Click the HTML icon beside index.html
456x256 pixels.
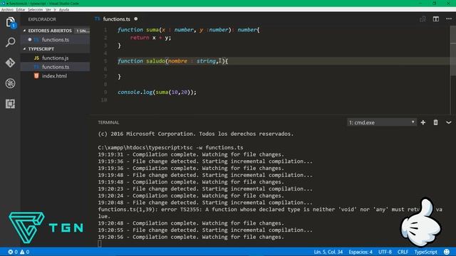click(36, 76)
